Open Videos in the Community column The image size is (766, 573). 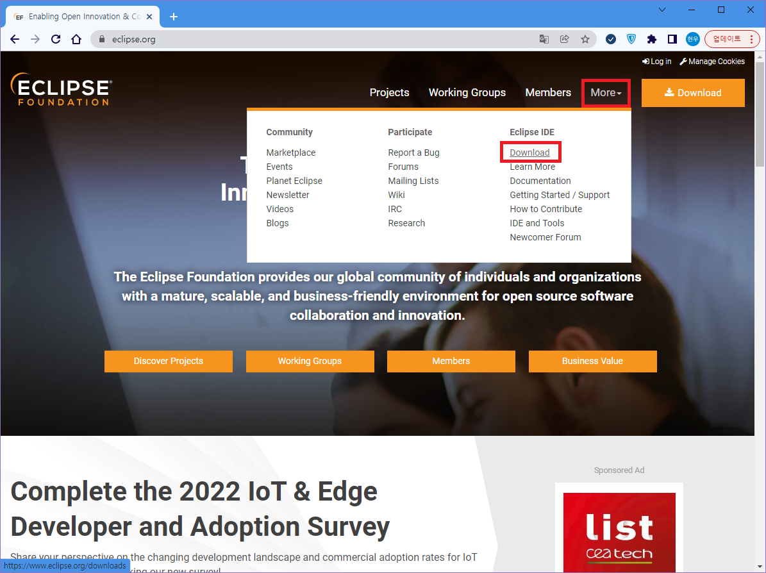point(280,209)
